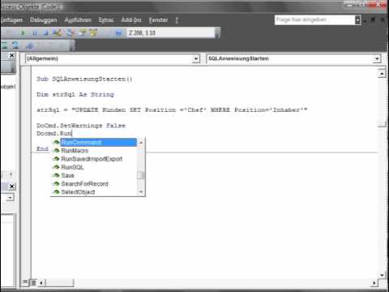Switch to procedure view button

click(25, 282)
